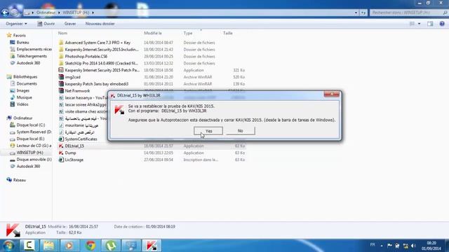Image resolution: width=449 pixels, height=252 pixels.
Task: Change the view with the views icon
Action: click(x=412, y=24)
